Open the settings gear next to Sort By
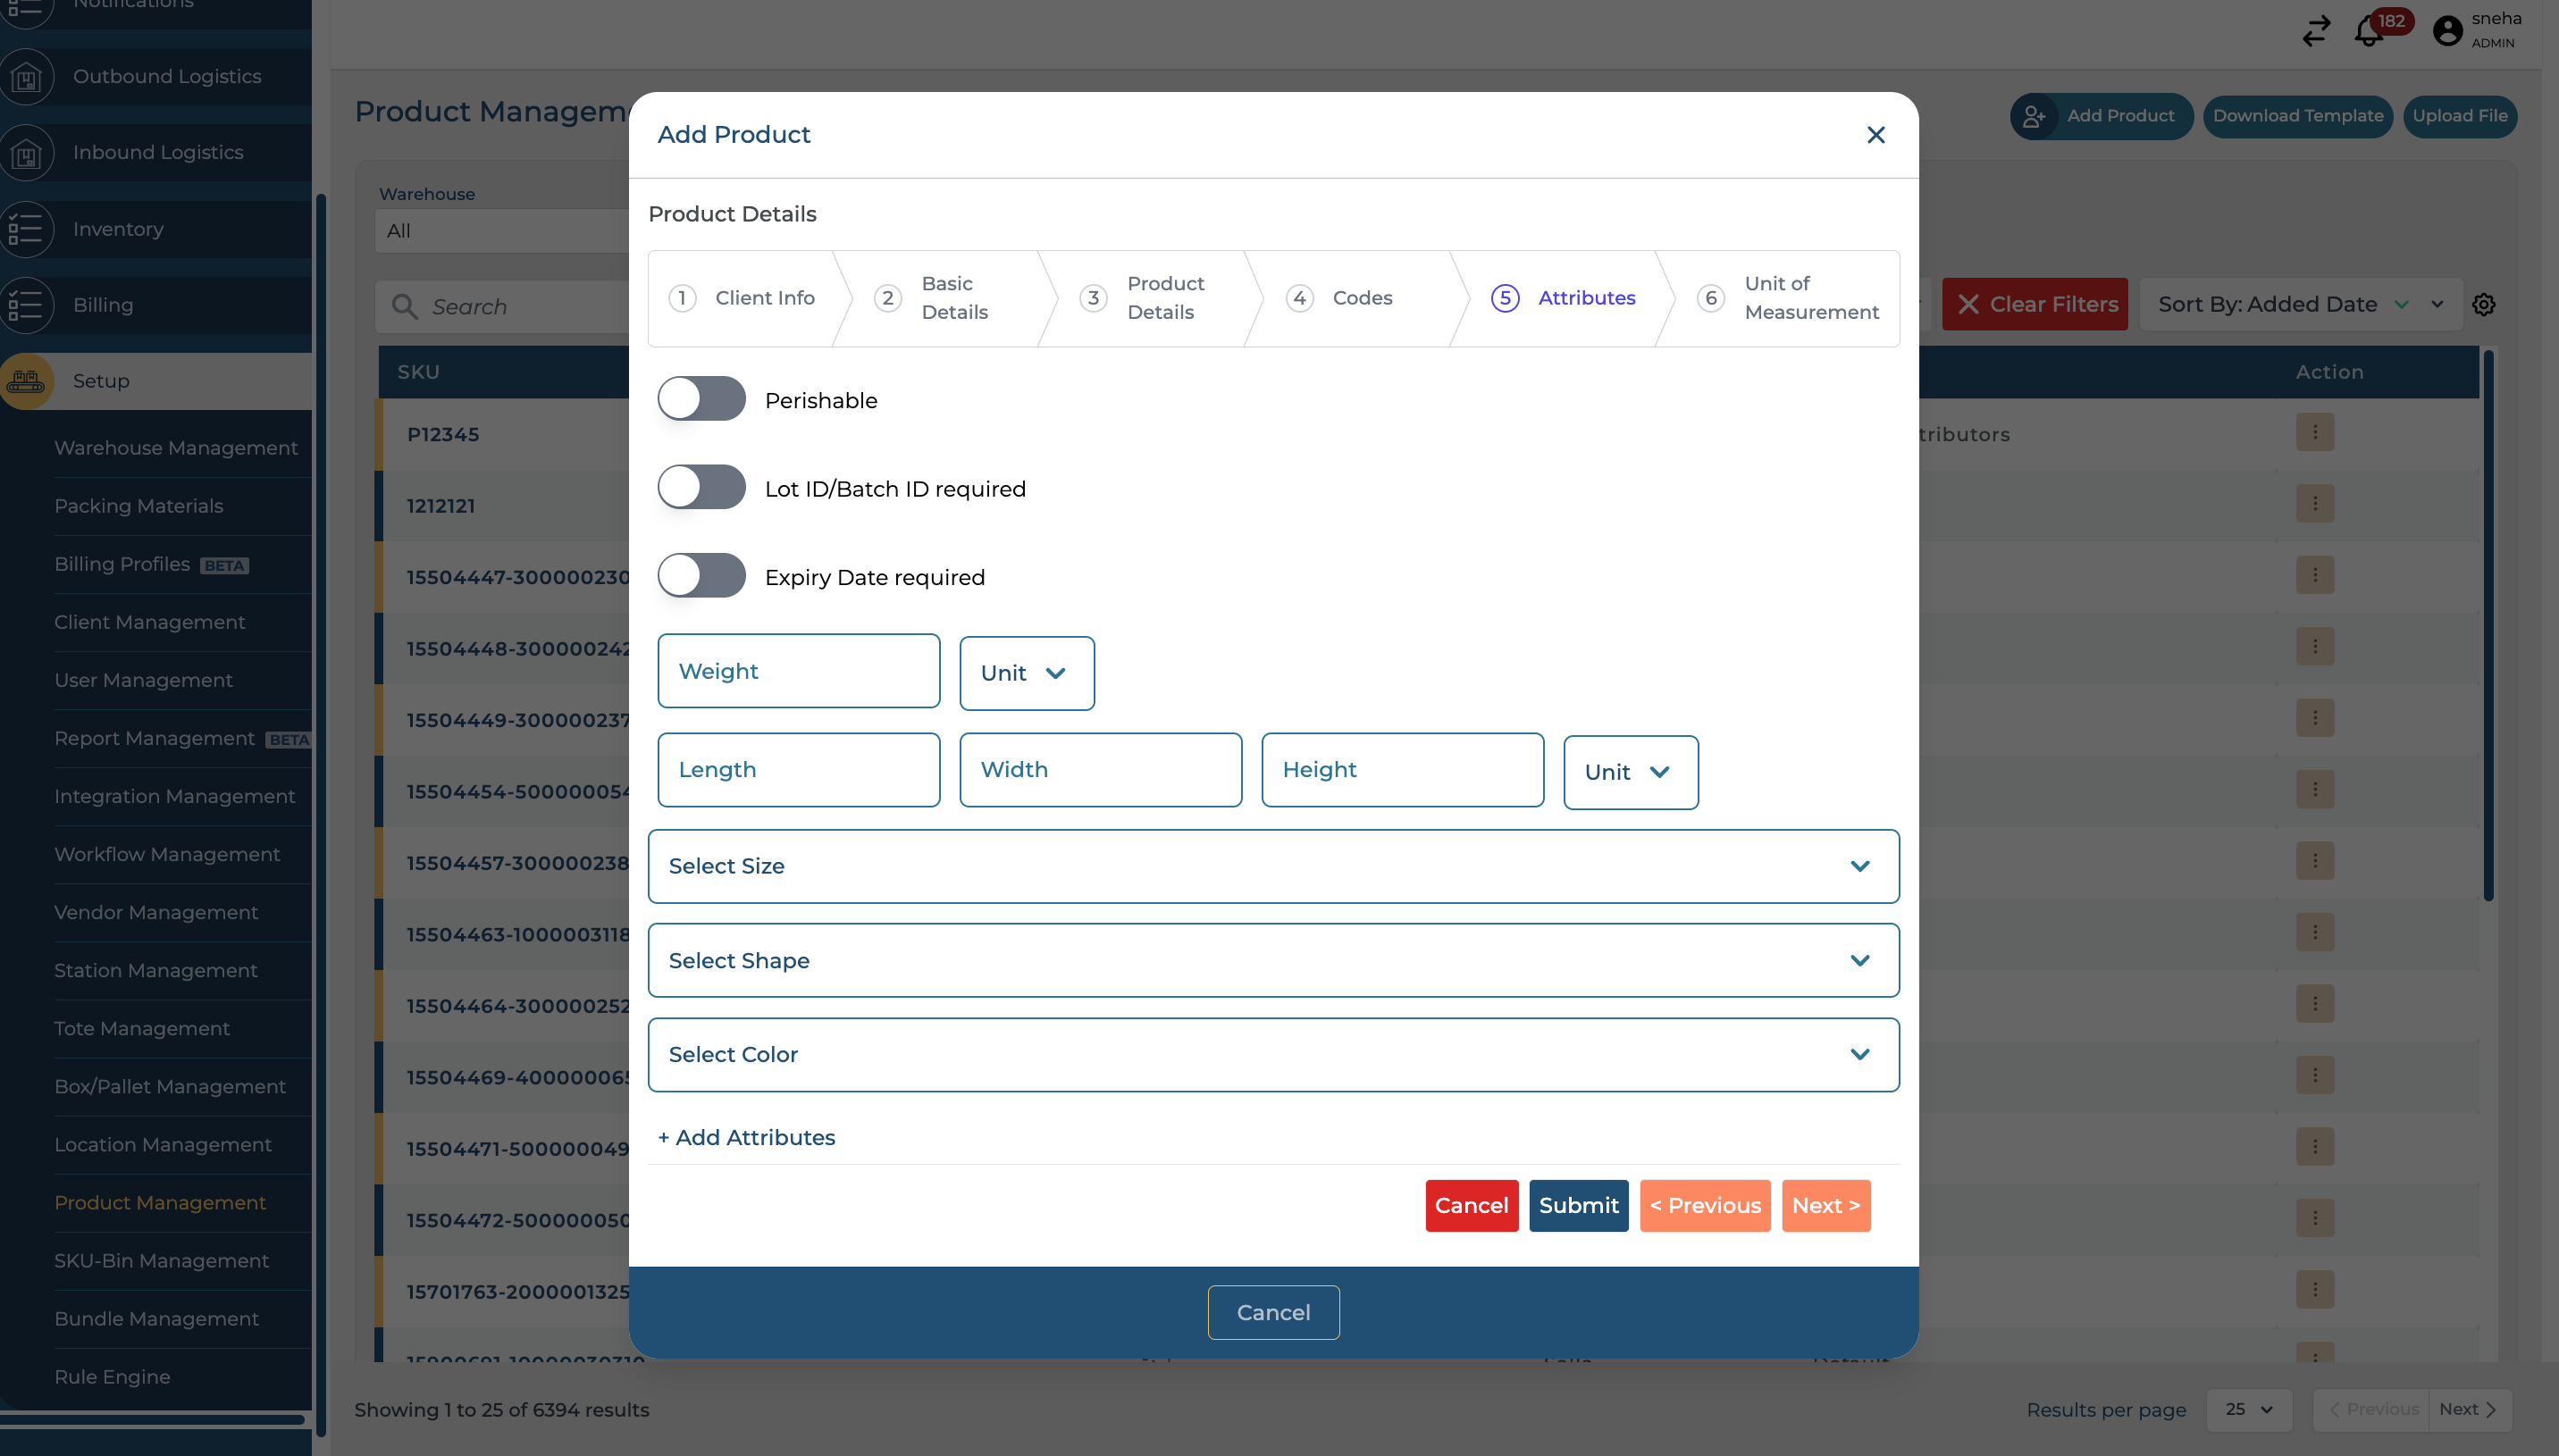This screenshot has width=2559, height=1456. [2484, 304]
